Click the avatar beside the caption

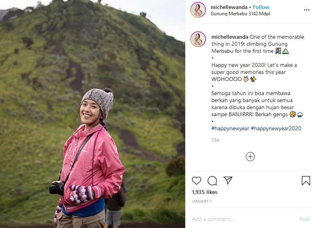(x=198, y=39)
